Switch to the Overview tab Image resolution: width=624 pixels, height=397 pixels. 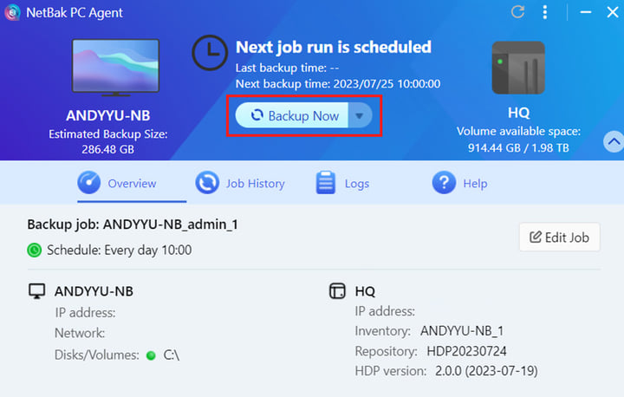(x=132, y=184)
